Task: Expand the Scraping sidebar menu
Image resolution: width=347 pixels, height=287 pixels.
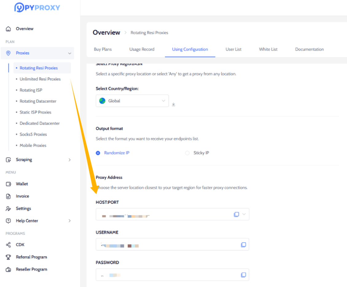Action: 69,160
